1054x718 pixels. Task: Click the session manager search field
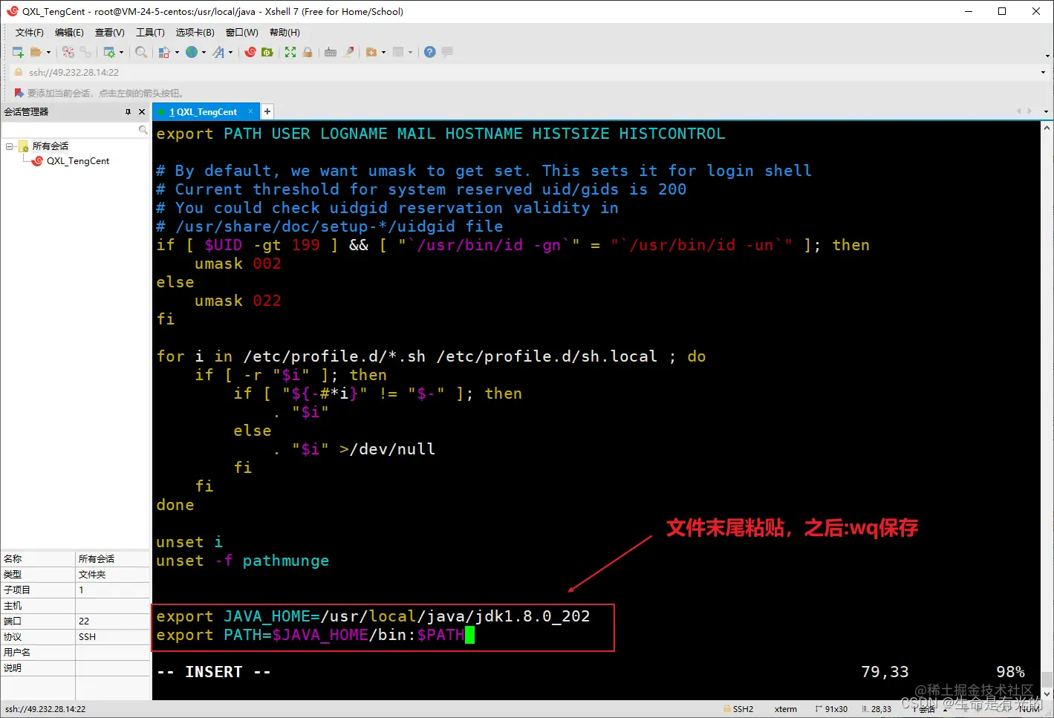click(x=71, y=130)
